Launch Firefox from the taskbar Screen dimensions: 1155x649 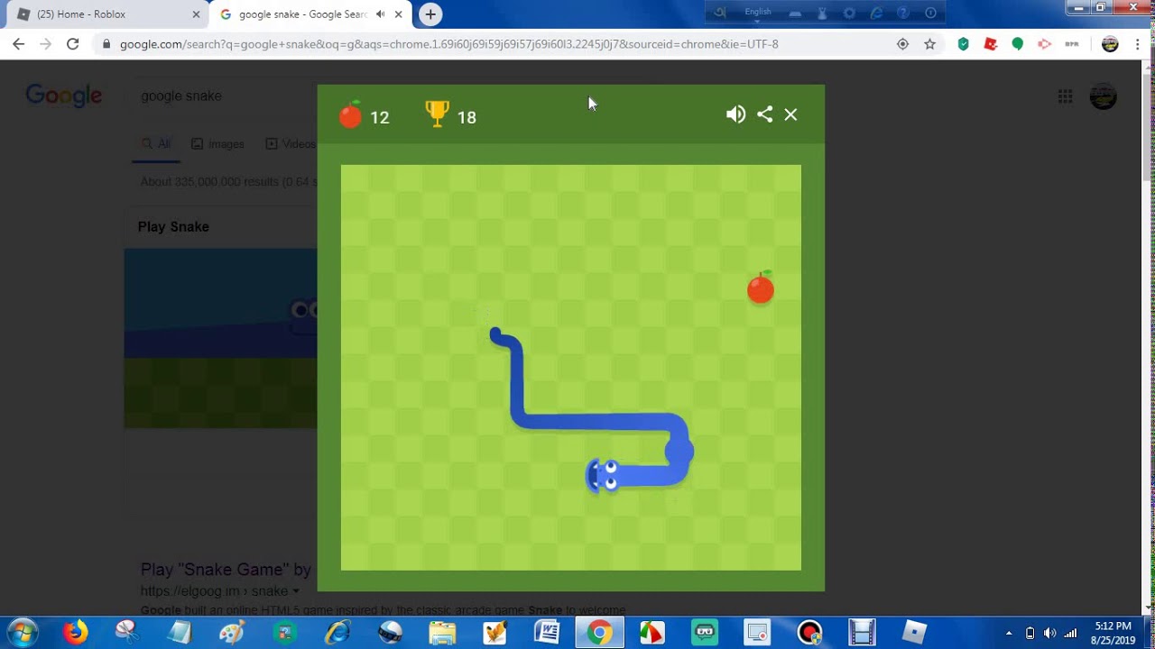click(x=76, y=632)
